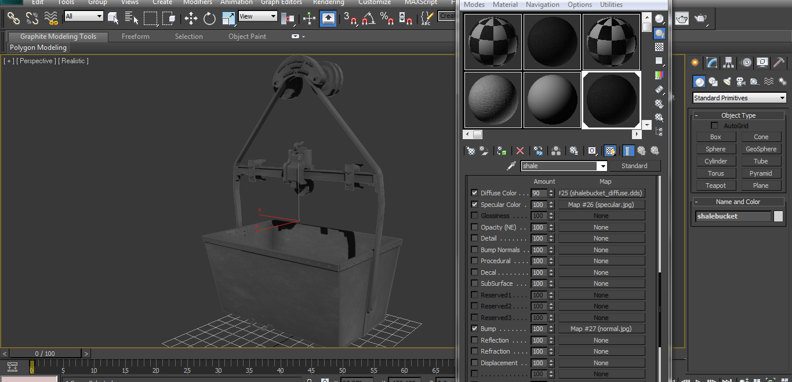Select the Move transform tool

[x=191, y=19]
